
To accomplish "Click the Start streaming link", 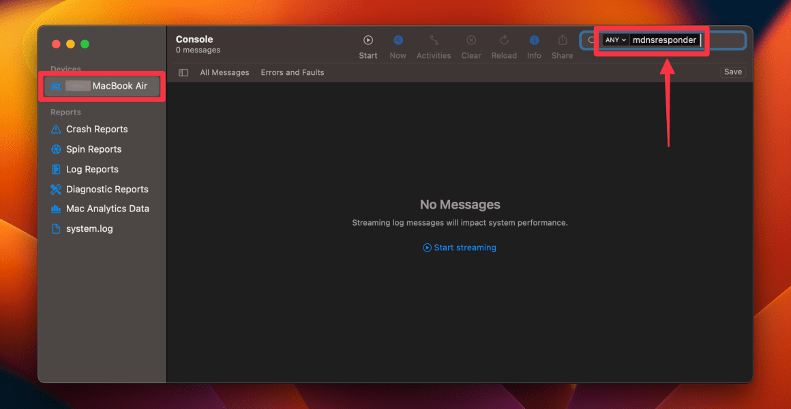I will tap(459, 247).
